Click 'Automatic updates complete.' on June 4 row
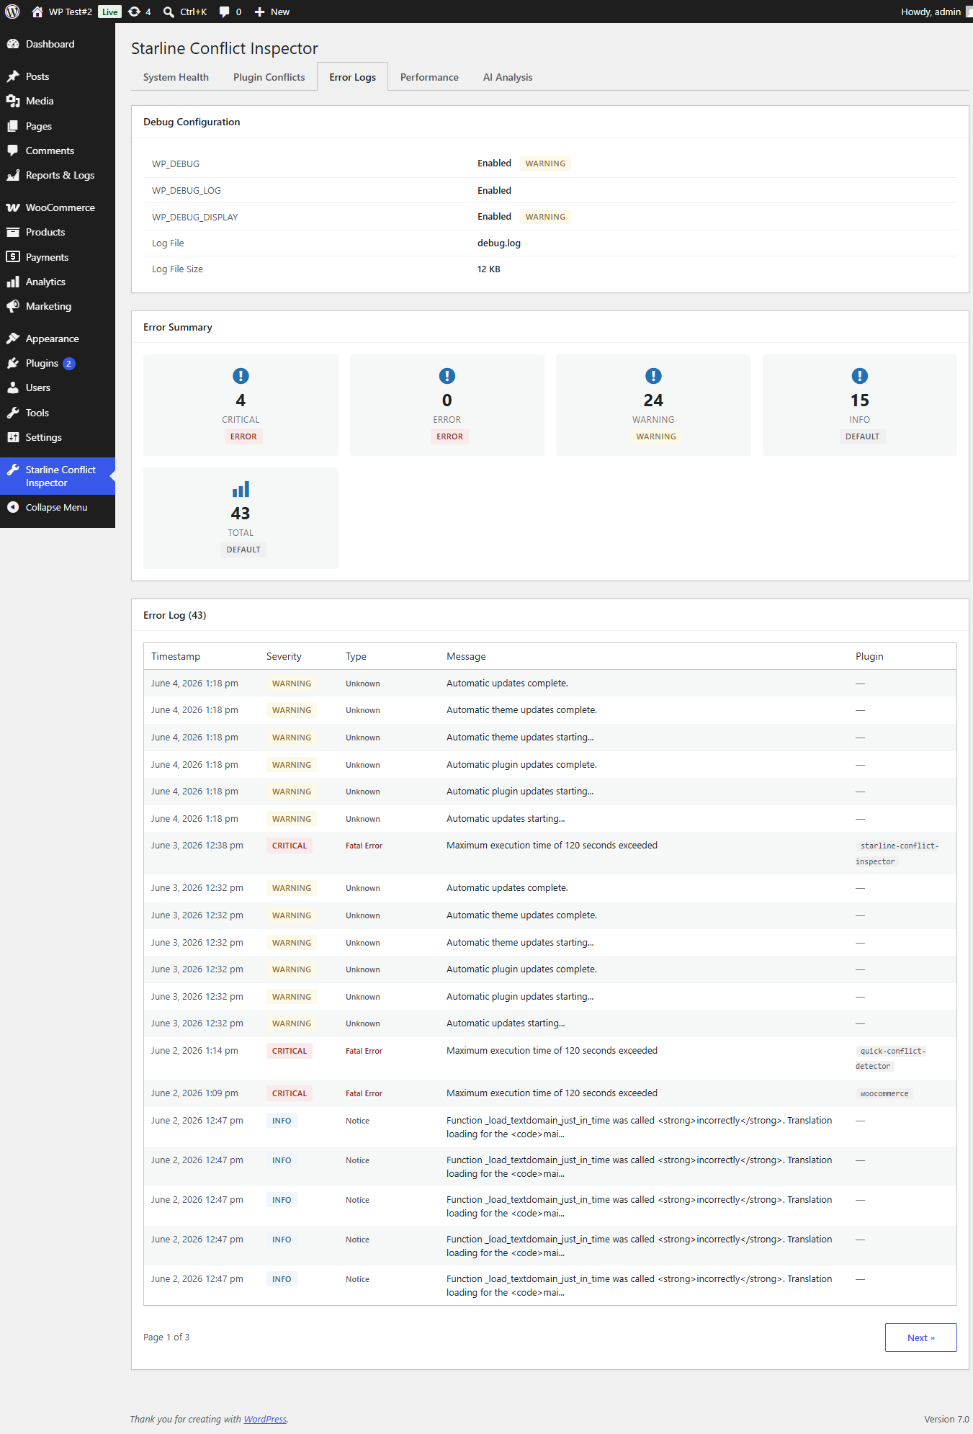This screenshot has height=1434, width=973. [x=507, y=683]
